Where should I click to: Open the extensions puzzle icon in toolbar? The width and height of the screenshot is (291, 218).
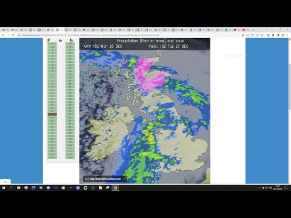[x=273, y=35]
